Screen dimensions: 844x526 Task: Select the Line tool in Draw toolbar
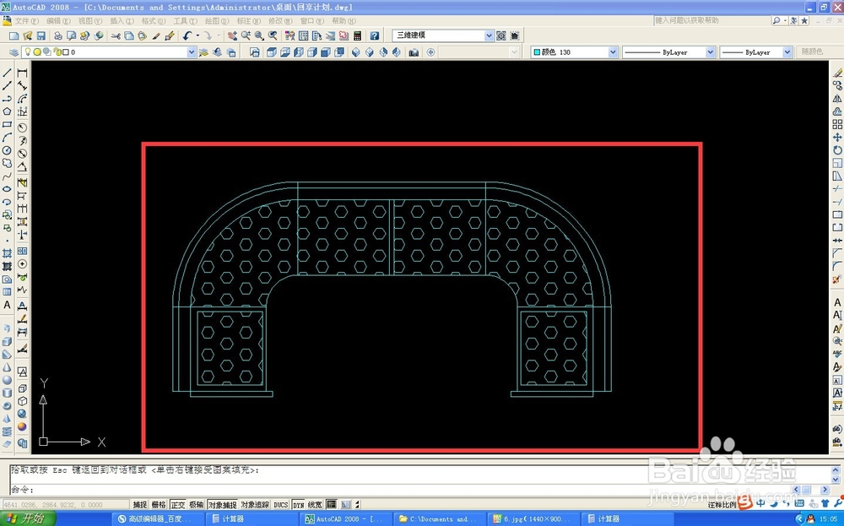click(7, 73)
